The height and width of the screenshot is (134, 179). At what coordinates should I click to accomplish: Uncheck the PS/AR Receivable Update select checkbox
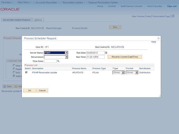tap(26, 73)
